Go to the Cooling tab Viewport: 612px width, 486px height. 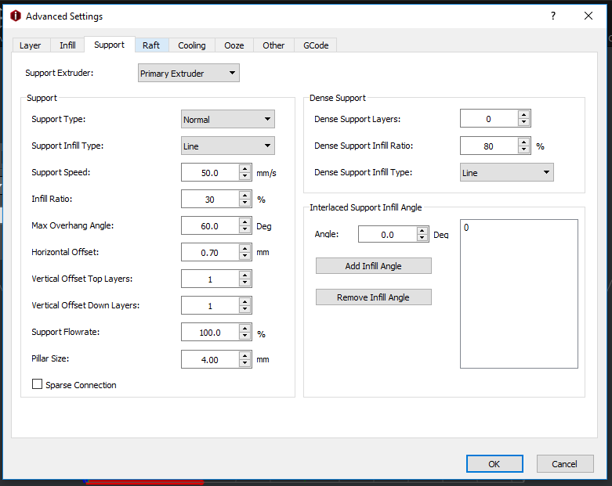click(x=192, y=45)
